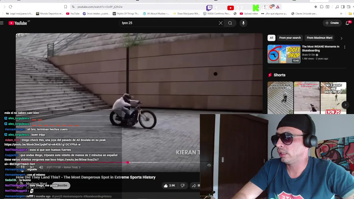Start voice search with the microphone

tap(243, 23)
